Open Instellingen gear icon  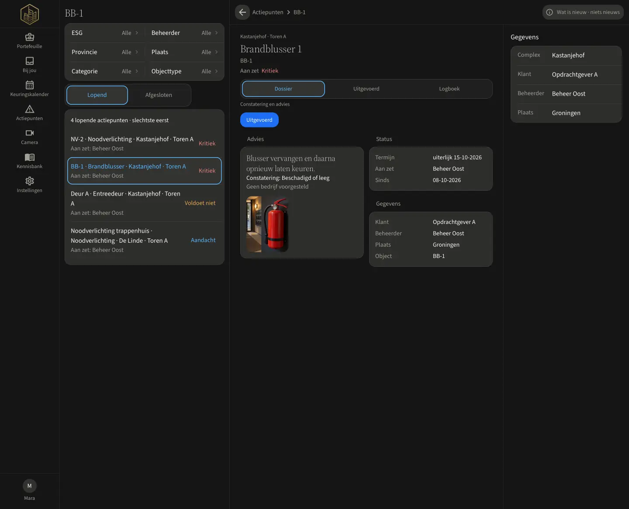30,181
